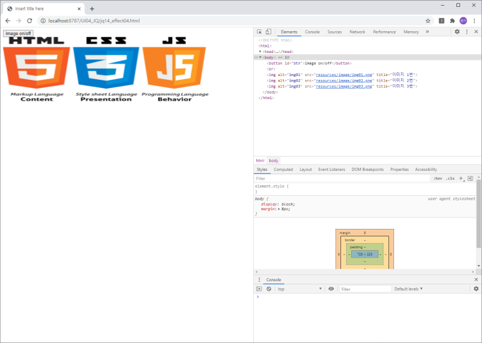Image resolution: width=482 pixels, height=343 pixels.
Task: Open the Chrome profile avatar
Action: [463, 21]
